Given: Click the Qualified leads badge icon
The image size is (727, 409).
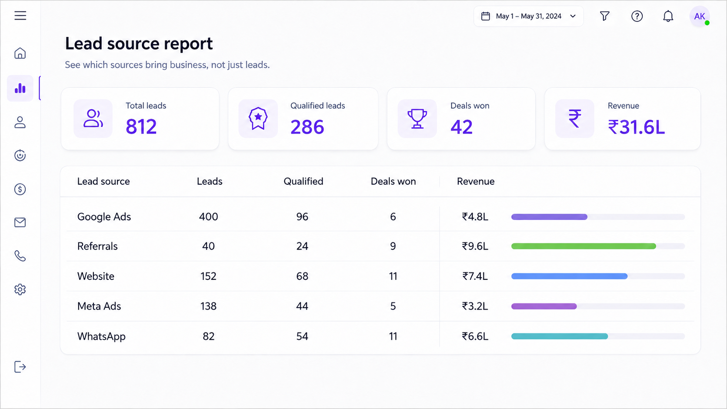Looking at the screenshot, I should tap(258, 118).
